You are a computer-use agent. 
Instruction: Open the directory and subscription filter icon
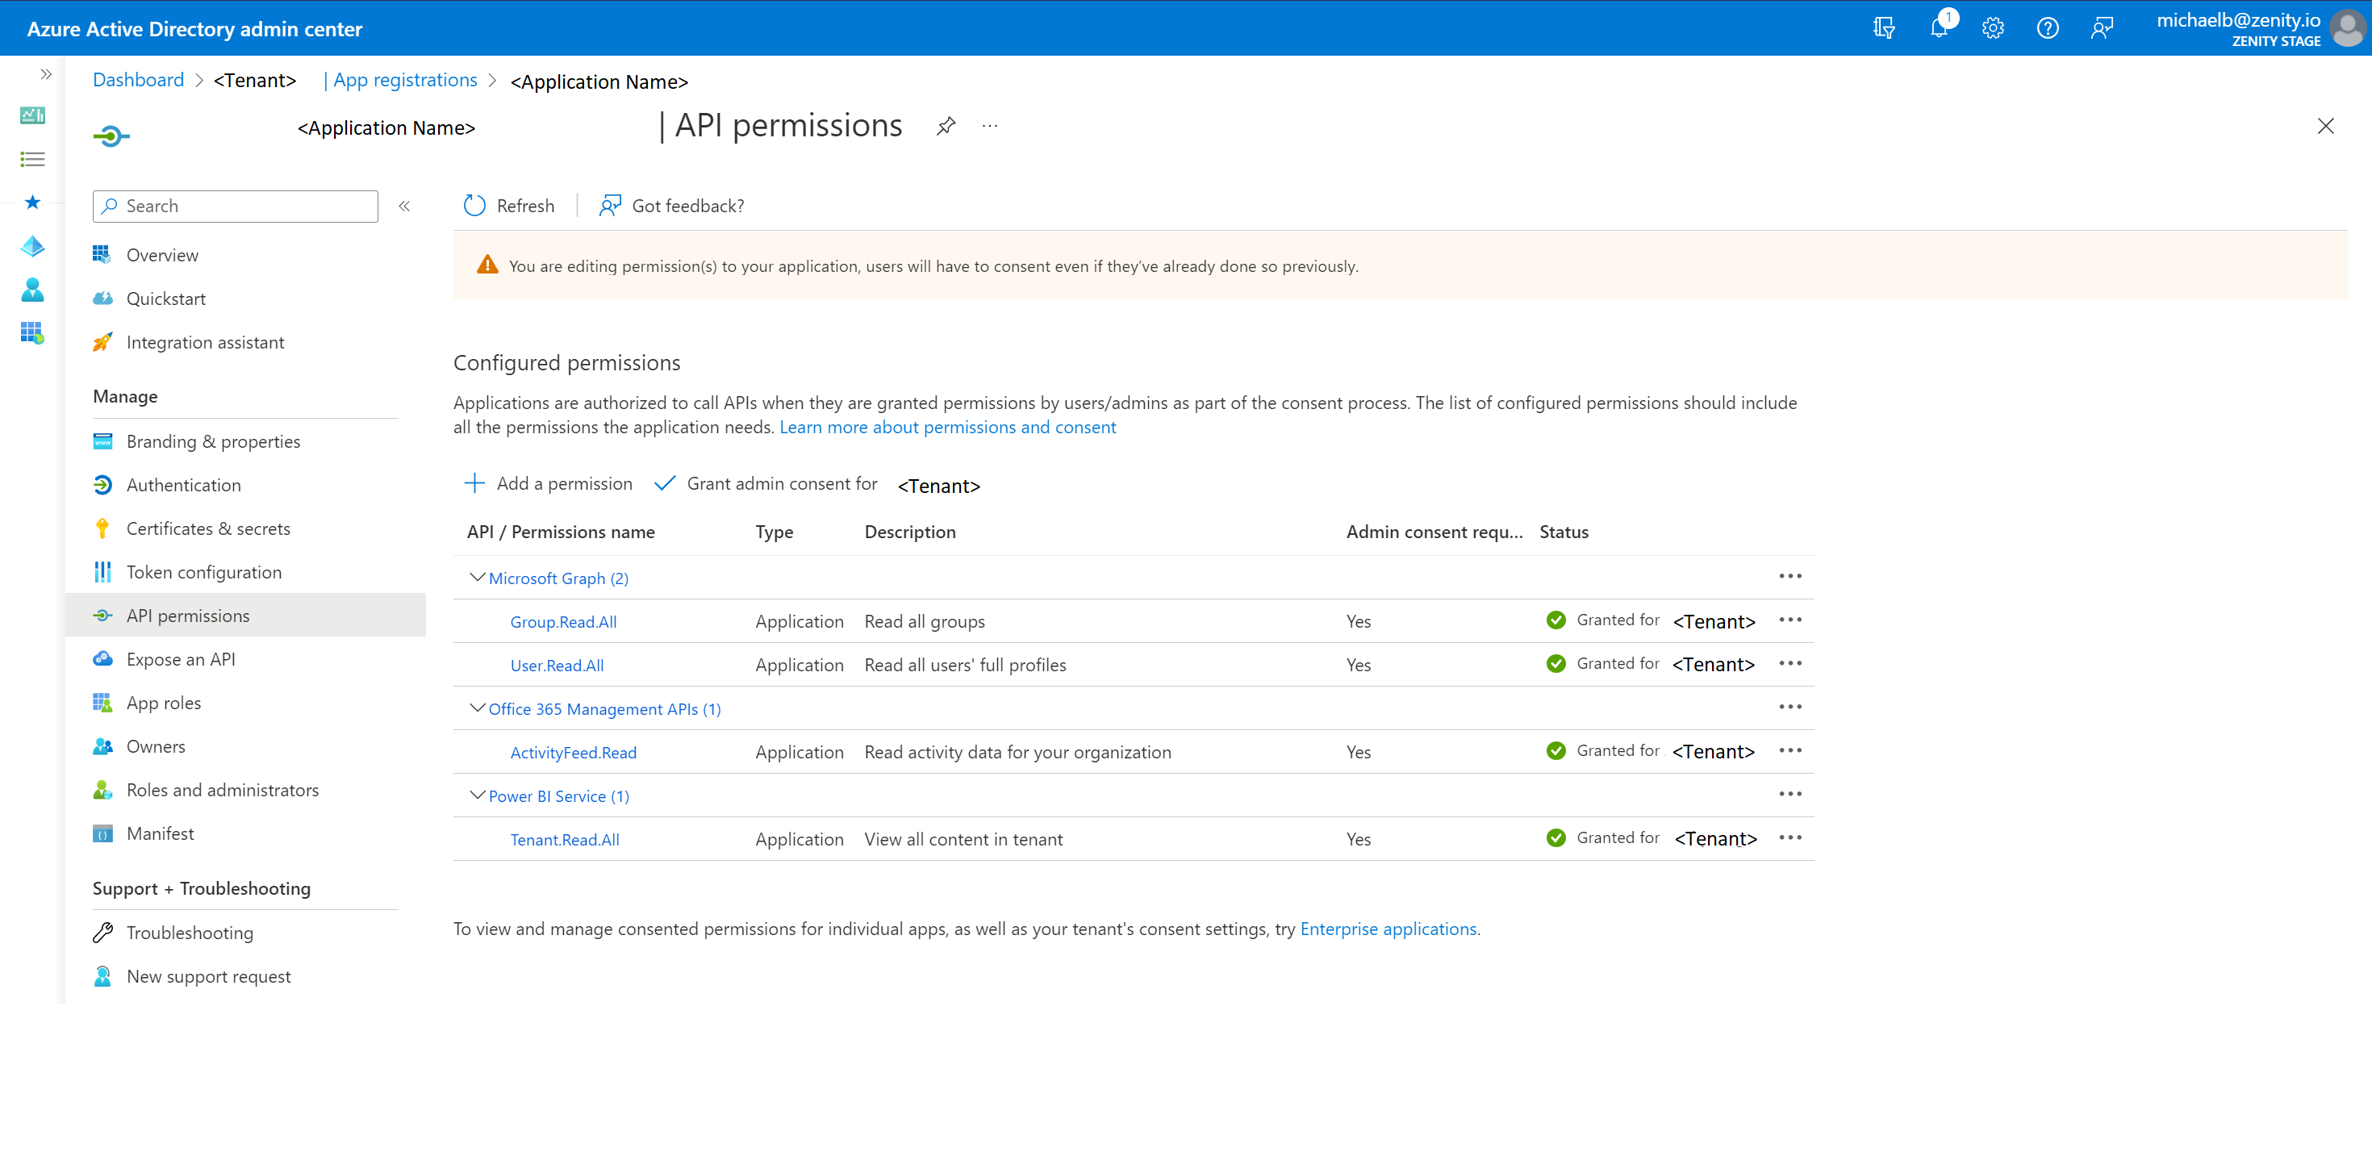pyautogui.click(x=1883, y=27)
